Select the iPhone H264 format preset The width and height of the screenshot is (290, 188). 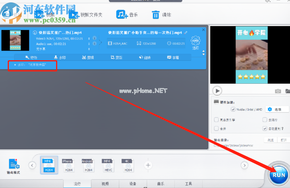[x=68, y=165]
